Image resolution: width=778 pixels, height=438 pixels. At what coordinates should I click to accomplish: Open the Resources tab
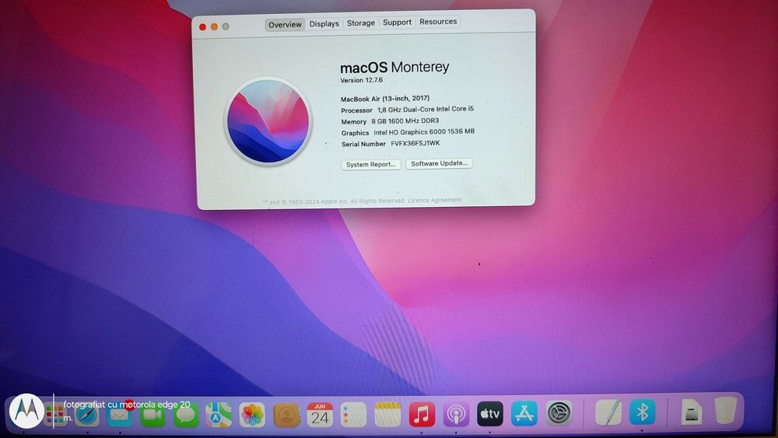438,22
